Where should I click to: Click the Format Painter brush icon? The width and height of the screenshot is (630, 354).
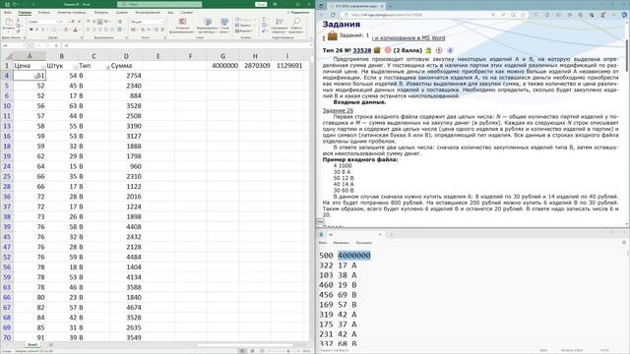19,30
